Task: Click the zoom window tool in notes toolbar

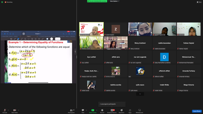Action: [11, 39]
